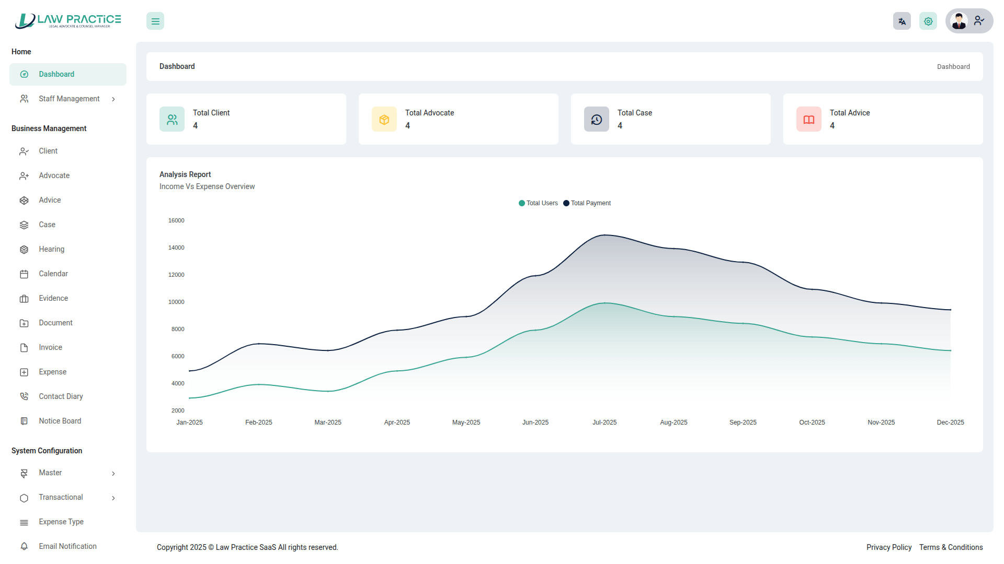Click the Email Notification bell icon
1004x564 pixels.
coord(24,546)
